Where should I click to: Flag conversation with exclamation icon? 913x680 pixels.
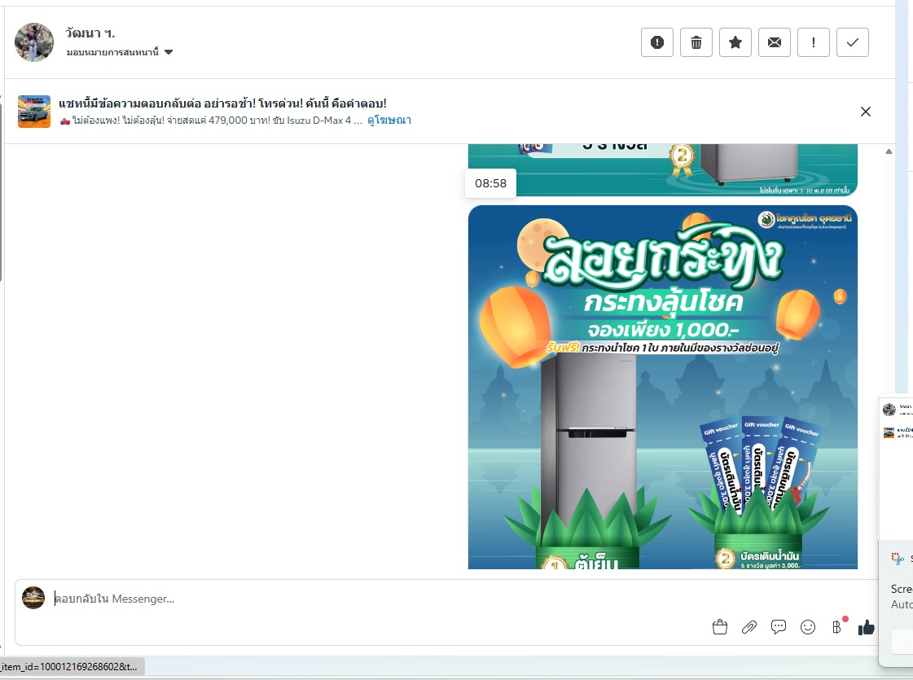(813, 42)
